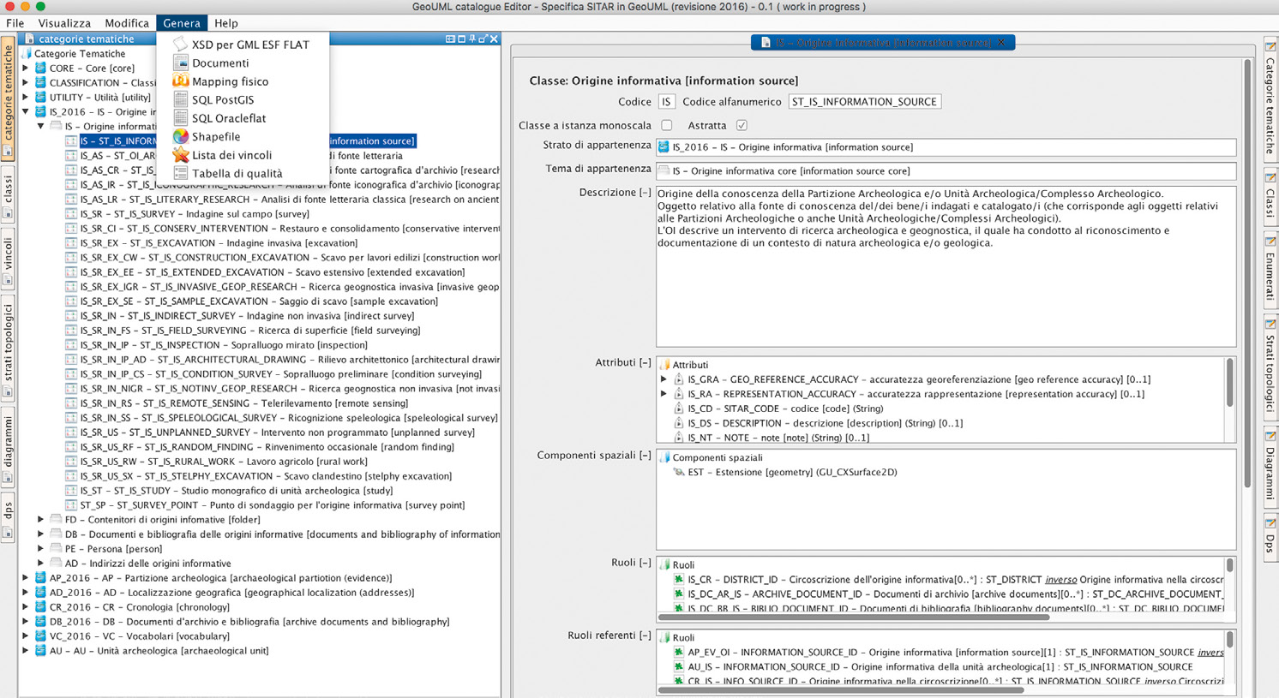Expand the IS_RA attribute node
The image size is (1279, 698).
(664, 394)
